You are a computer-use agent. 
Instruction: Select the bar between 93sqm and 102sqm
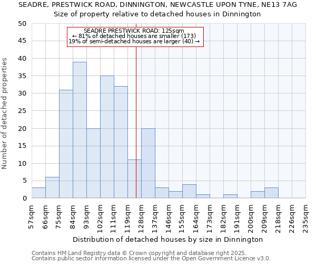tap(93, 163)
